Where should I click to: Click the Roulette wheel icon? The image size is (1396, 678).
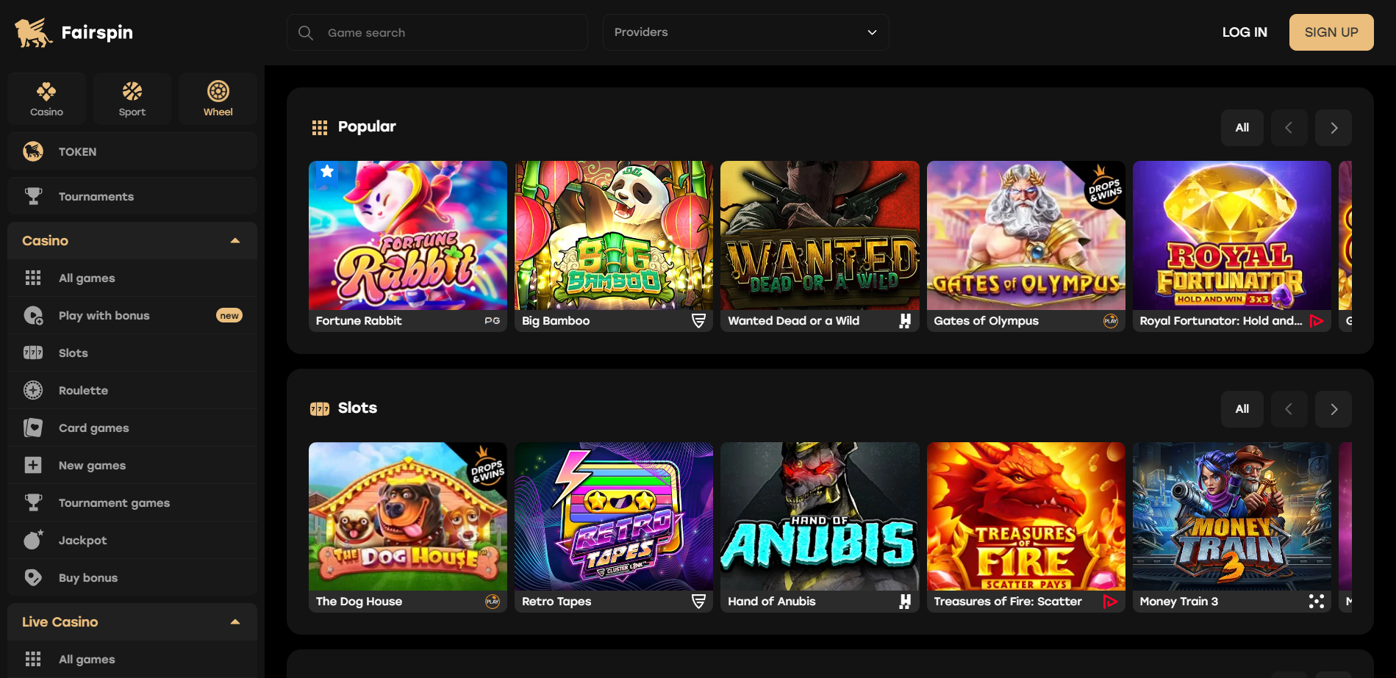33,390
